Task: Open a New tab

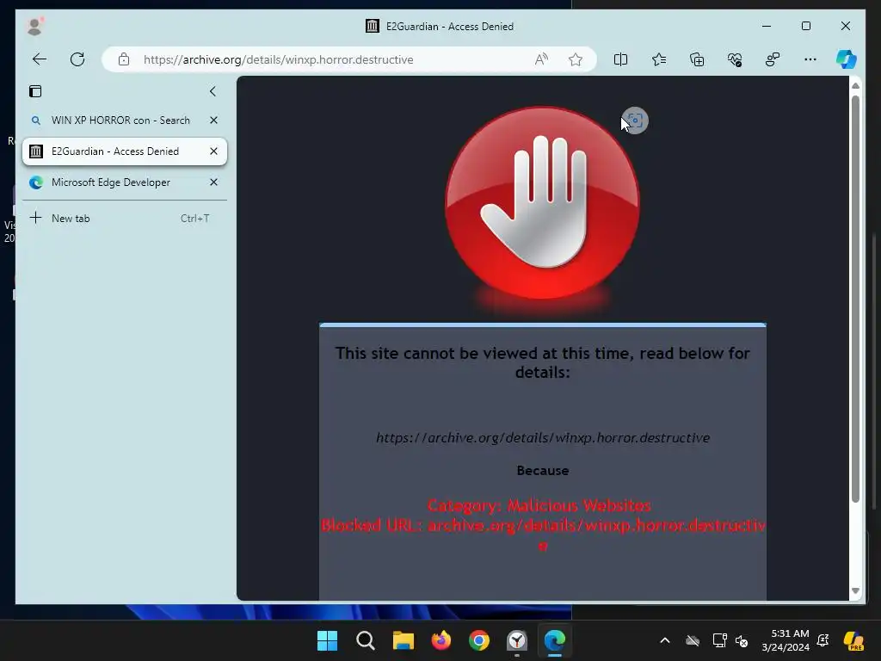Action: [124, 218]
